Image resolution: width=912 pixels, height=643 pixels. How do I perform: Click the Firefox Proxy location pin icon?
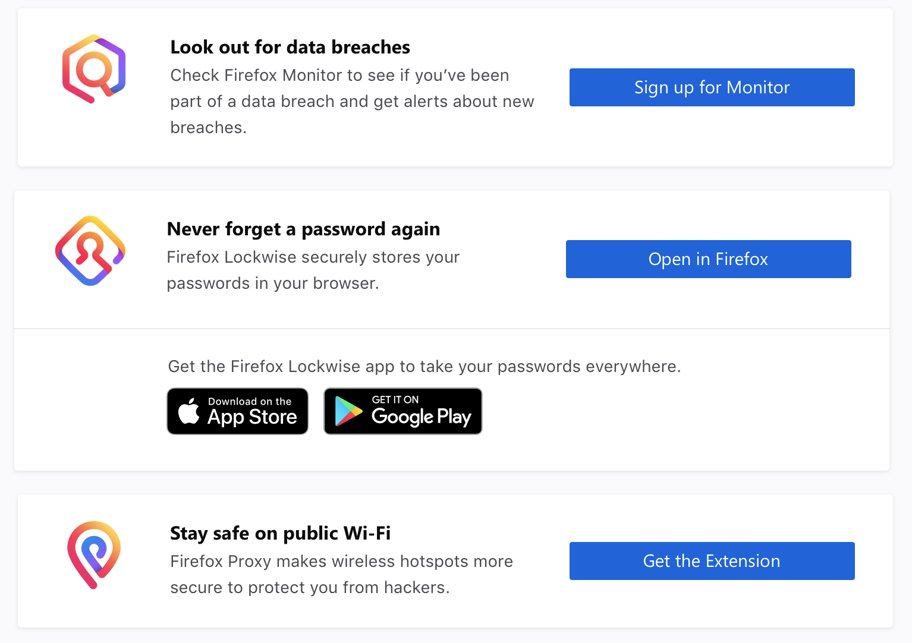click(94, 554)
